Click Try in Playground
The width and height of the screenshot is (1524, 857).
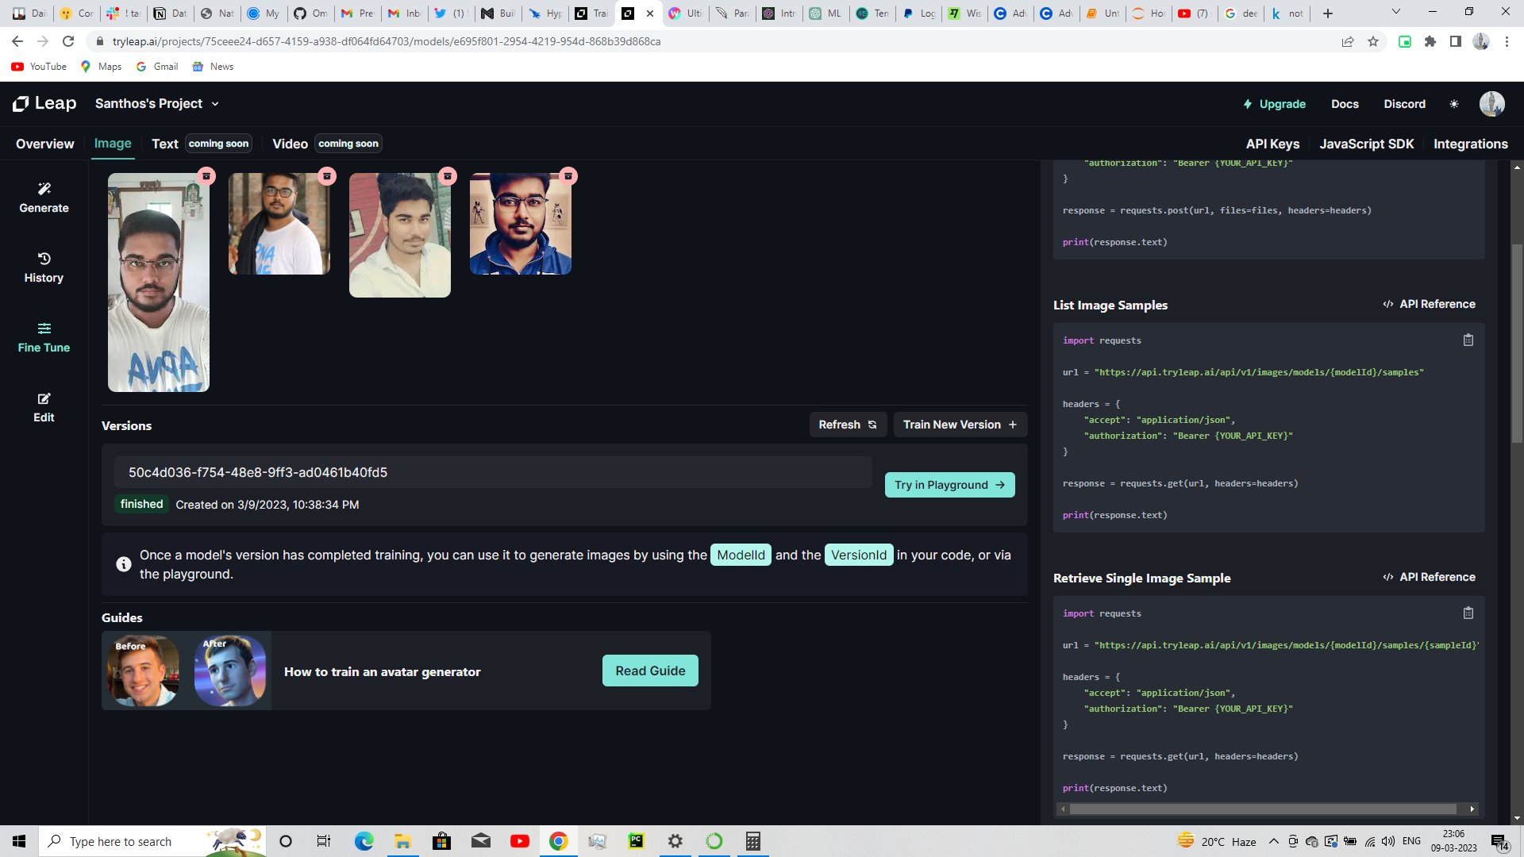click(949, 485)
